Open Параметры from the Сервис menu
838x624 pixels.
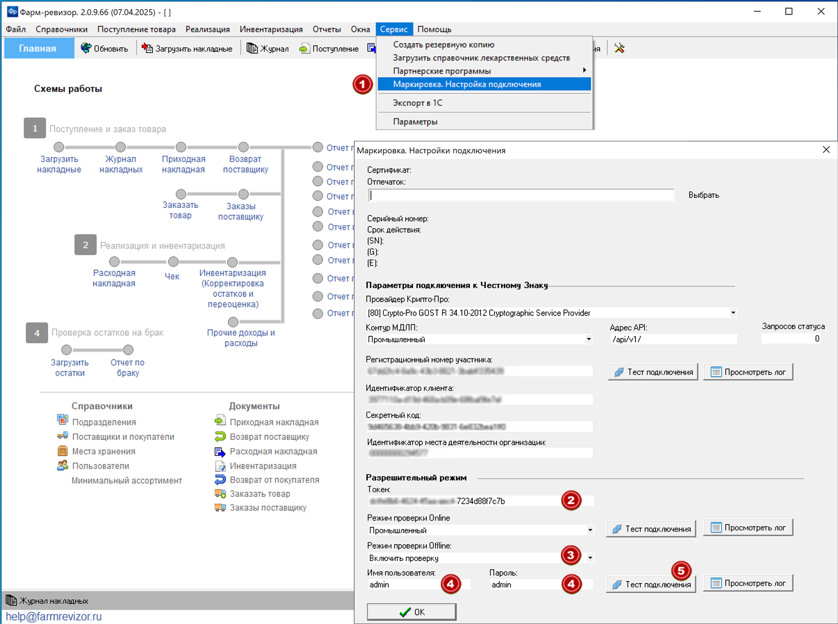pyautogui.click(x=484, y=122)
